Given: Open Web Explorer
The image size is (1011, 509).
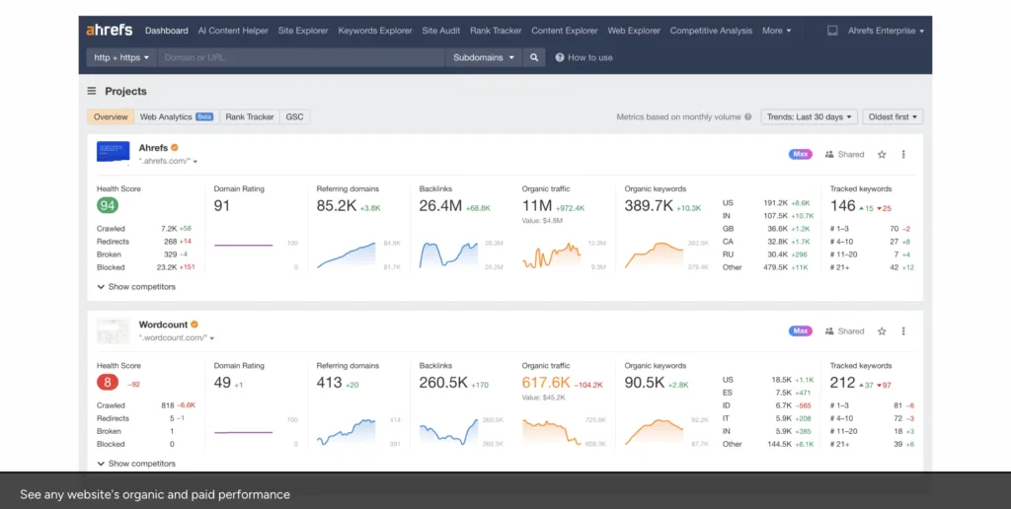Looking at the screenshot, I should (634, 31).
